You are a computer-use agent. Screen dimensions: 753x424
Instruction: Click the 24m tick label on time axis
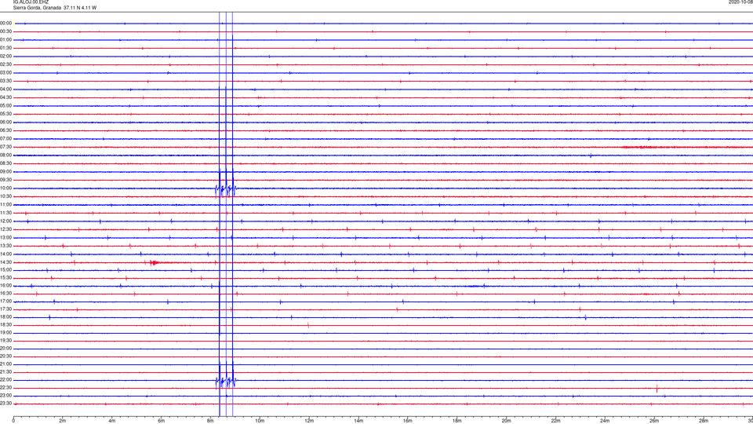click(605, 421)
